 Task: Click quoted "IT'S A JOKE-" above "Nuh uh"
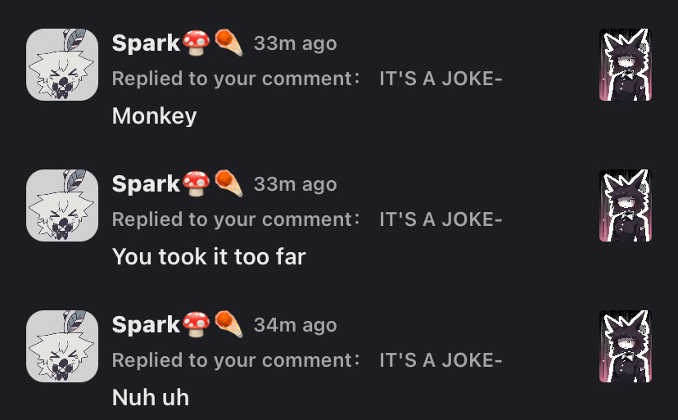[x=441, y=360]
